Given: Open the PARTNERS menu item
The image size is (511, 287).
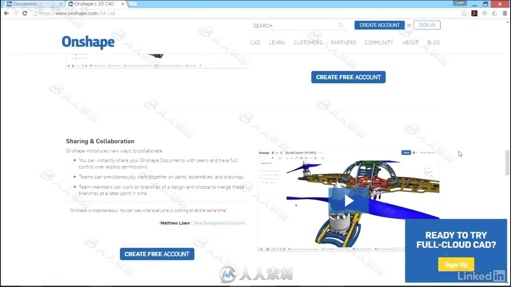Looking at the screenshot, I should [343, 43].
